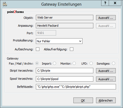Choose the Monitor radio option
This screenshot has width=123, height=108.
pyautogui.click(x=74, y=63)
